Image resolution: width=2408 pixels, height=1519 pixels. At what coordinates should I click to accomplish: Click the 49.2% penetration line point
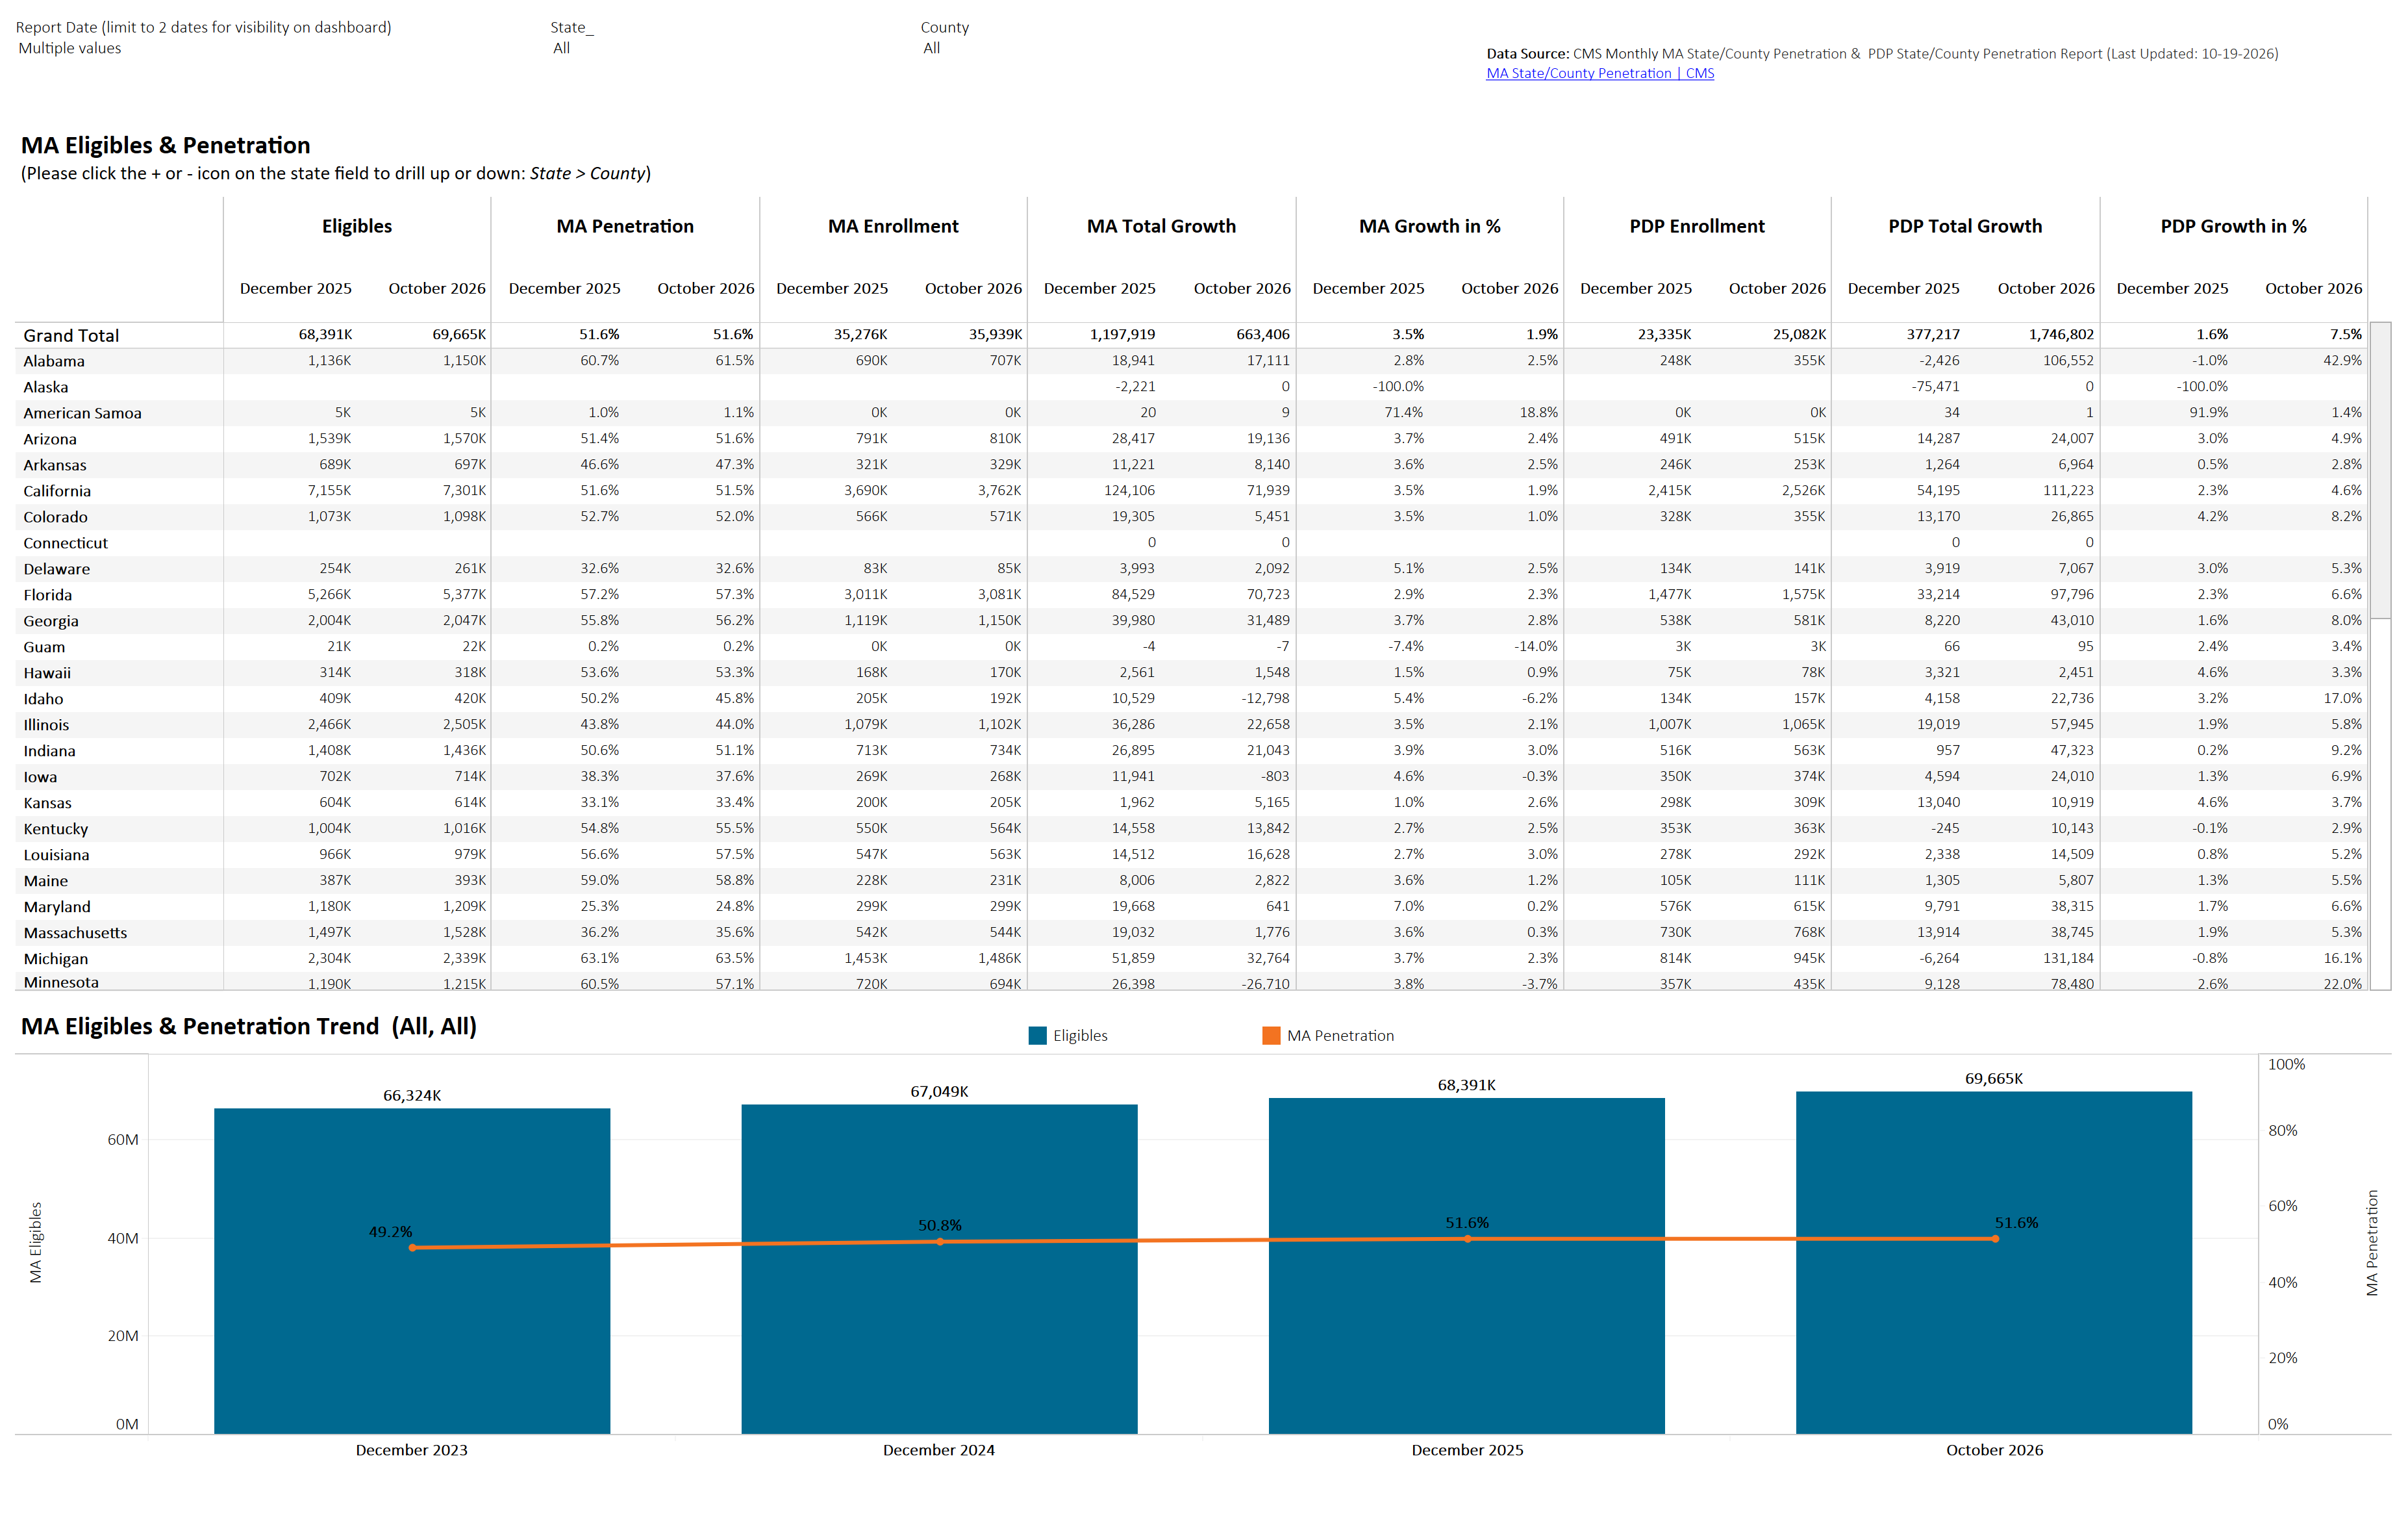412,1248
